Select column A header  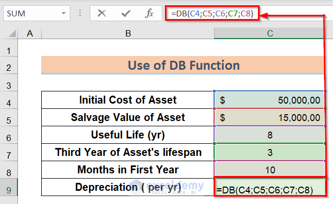click(x=30, y=33)
